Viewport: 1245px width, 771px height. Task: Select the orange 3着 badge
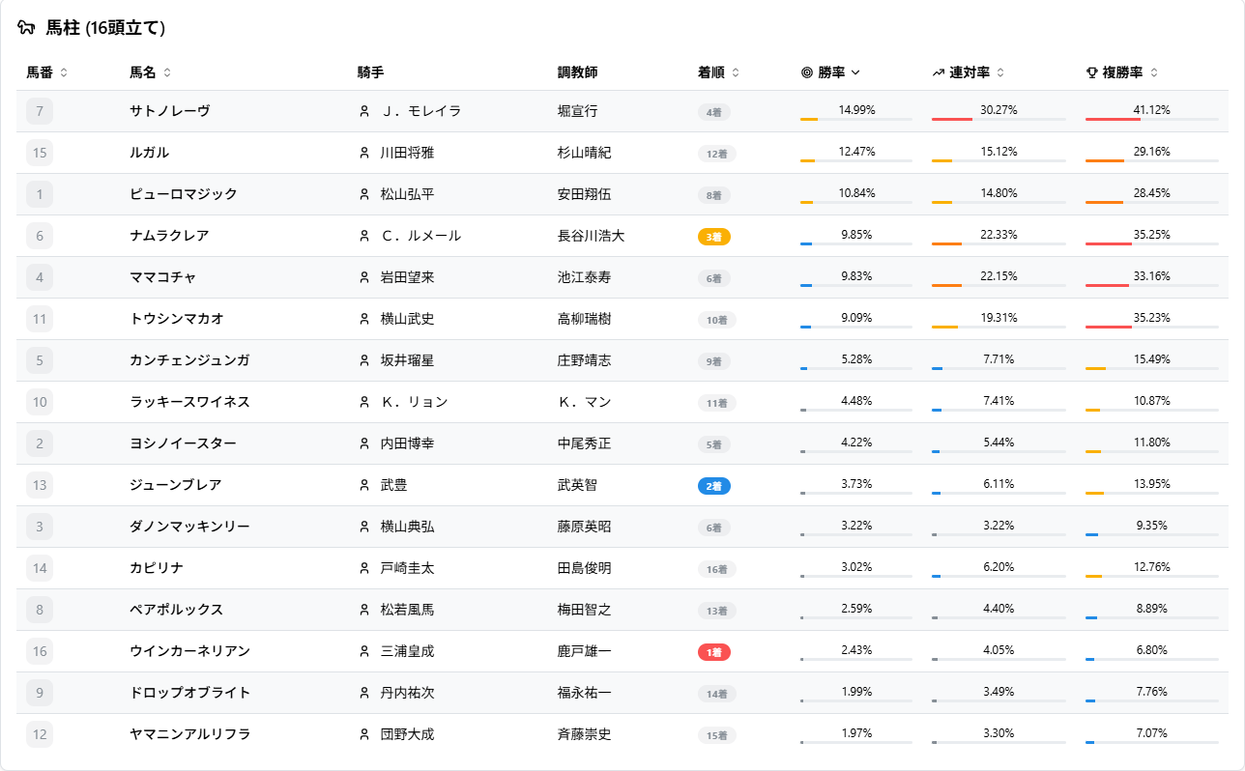[713, 237]
